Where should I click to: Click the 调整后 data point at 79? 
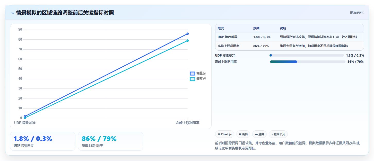click(x=188, y=40)
